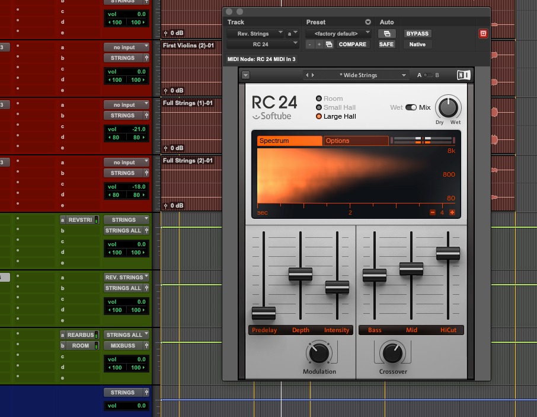Open the factory default preset dropdown
Screen dimensions: 537x417
coord(338,34)
